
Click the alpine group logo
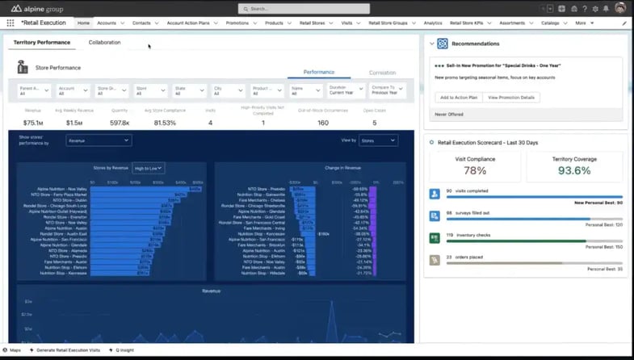tap(37, 9)
